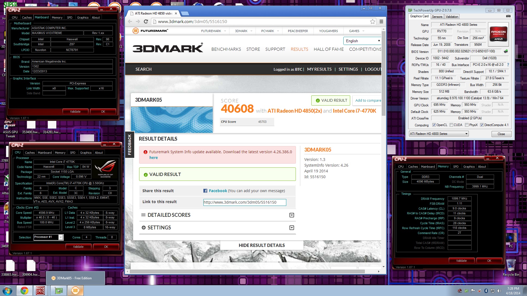
Task: Click the ROG CPU-Z taskbar icon
Action: click(x=40, y=291)
